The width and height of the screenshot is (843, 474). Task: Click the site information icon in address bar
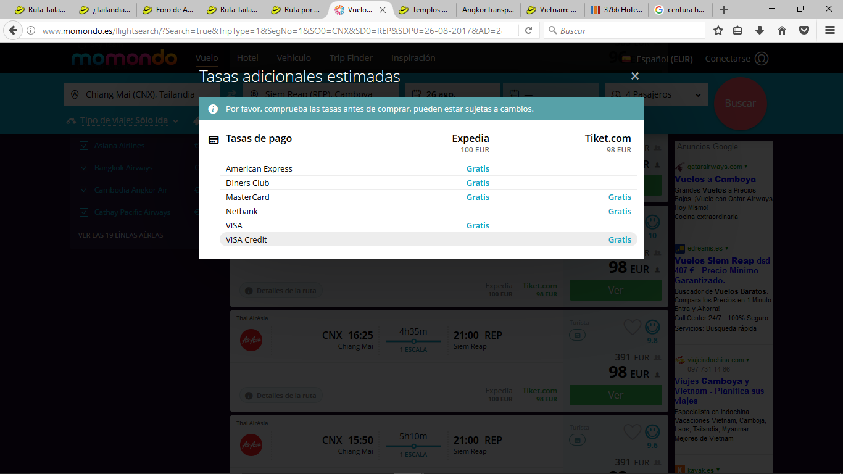pos(31,30)
